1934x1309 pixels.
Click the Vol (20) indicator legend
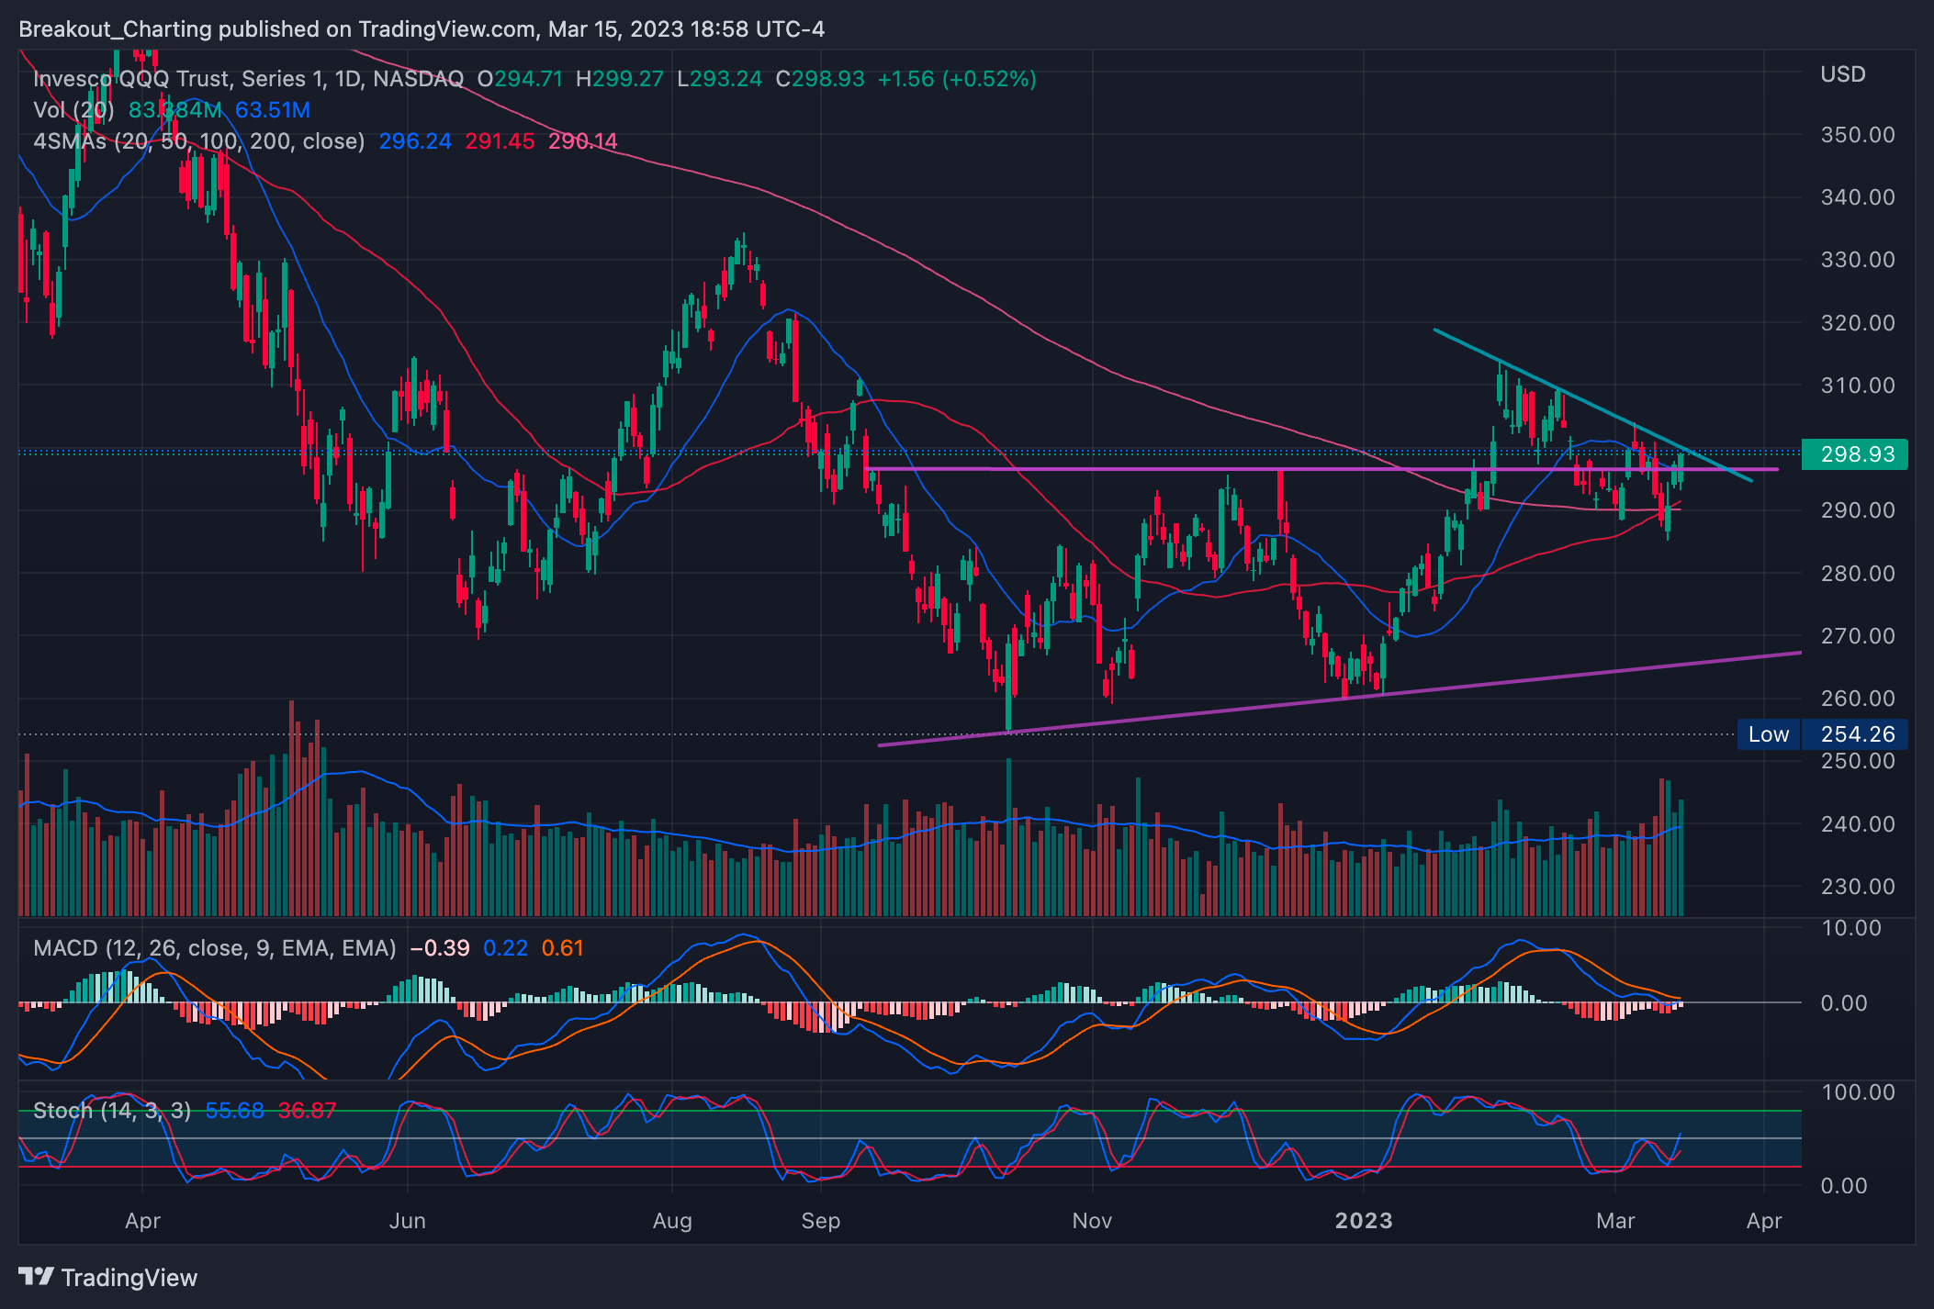[x=73, y=110]
